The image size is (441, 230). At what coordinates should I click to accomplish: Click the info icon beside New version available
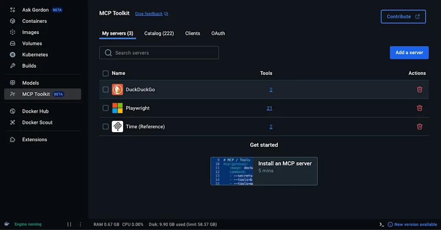pos(390,224)
